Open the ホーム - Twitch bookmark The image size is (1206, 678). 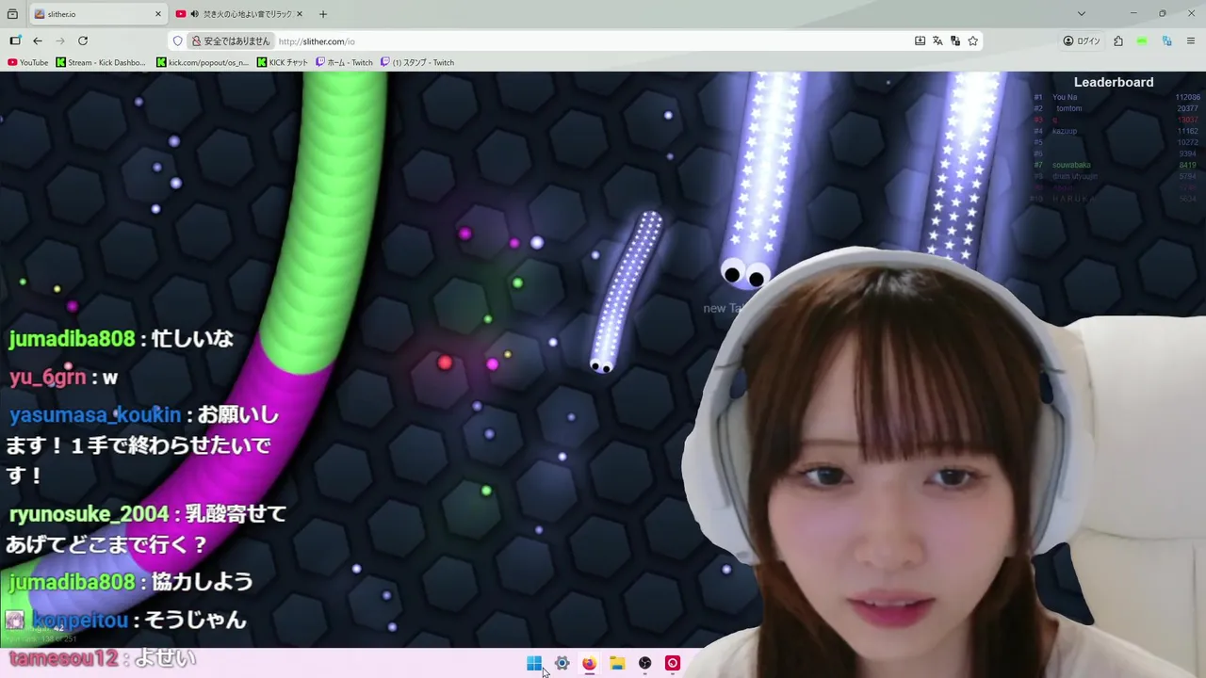coord(344,62)
